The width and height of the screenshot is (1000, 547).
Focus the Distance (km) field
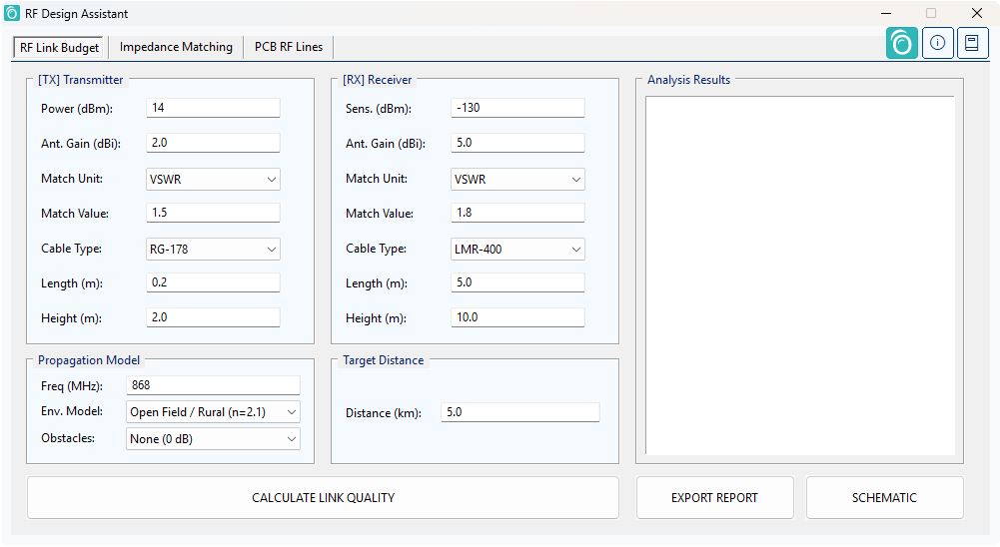point(520,412)
